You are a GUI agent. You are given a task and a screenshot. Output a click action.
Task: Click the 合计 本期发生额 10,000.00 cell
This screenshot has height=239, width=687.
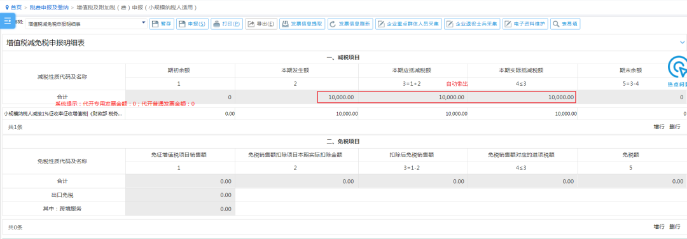pos(296,97)
